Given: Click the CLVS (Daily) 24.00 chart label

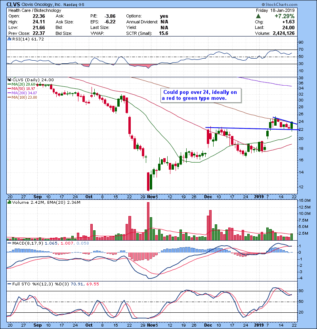Looking at the screenshot, I should tap(33, 80).
